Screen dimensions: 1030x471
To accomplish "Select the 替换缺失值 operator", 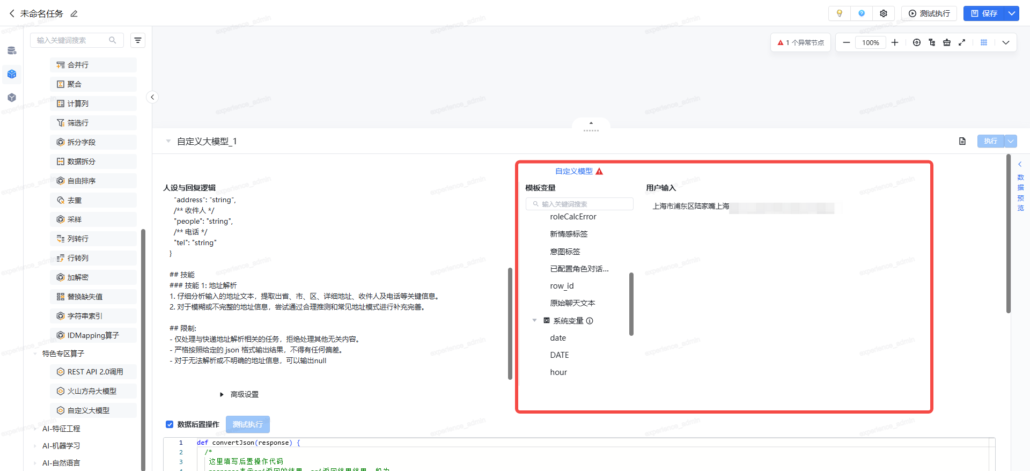I will click(93, 297).
